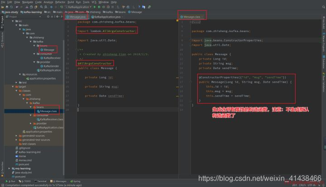Click the kafka-learning breadcrumb in navigation bar
Viewport: 326px width, 187px height.
(x=31, y=12)
